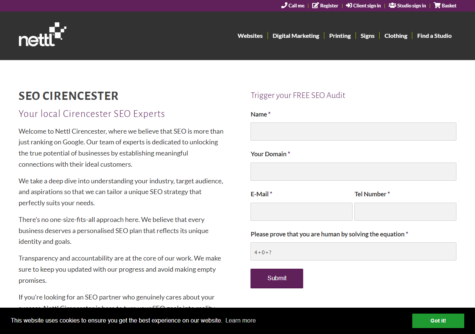Click the Basket cart icon
This screenshot has width=475, height=334.
tap(437, 6)
